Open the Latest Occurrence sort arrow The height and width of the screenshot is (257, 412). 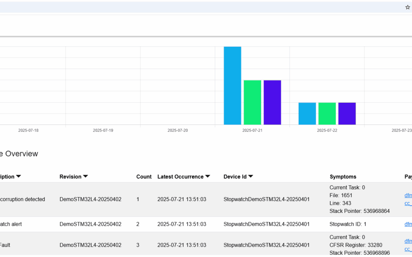(x=208, y=176)
